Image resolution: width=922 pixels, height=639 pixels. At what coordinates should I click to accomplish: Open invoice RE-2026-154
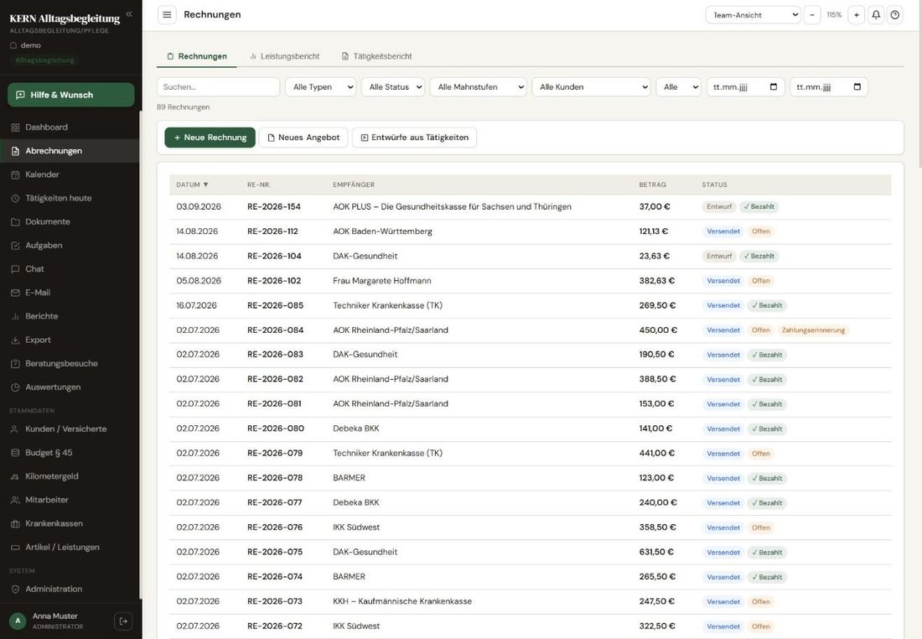point(273,206)
